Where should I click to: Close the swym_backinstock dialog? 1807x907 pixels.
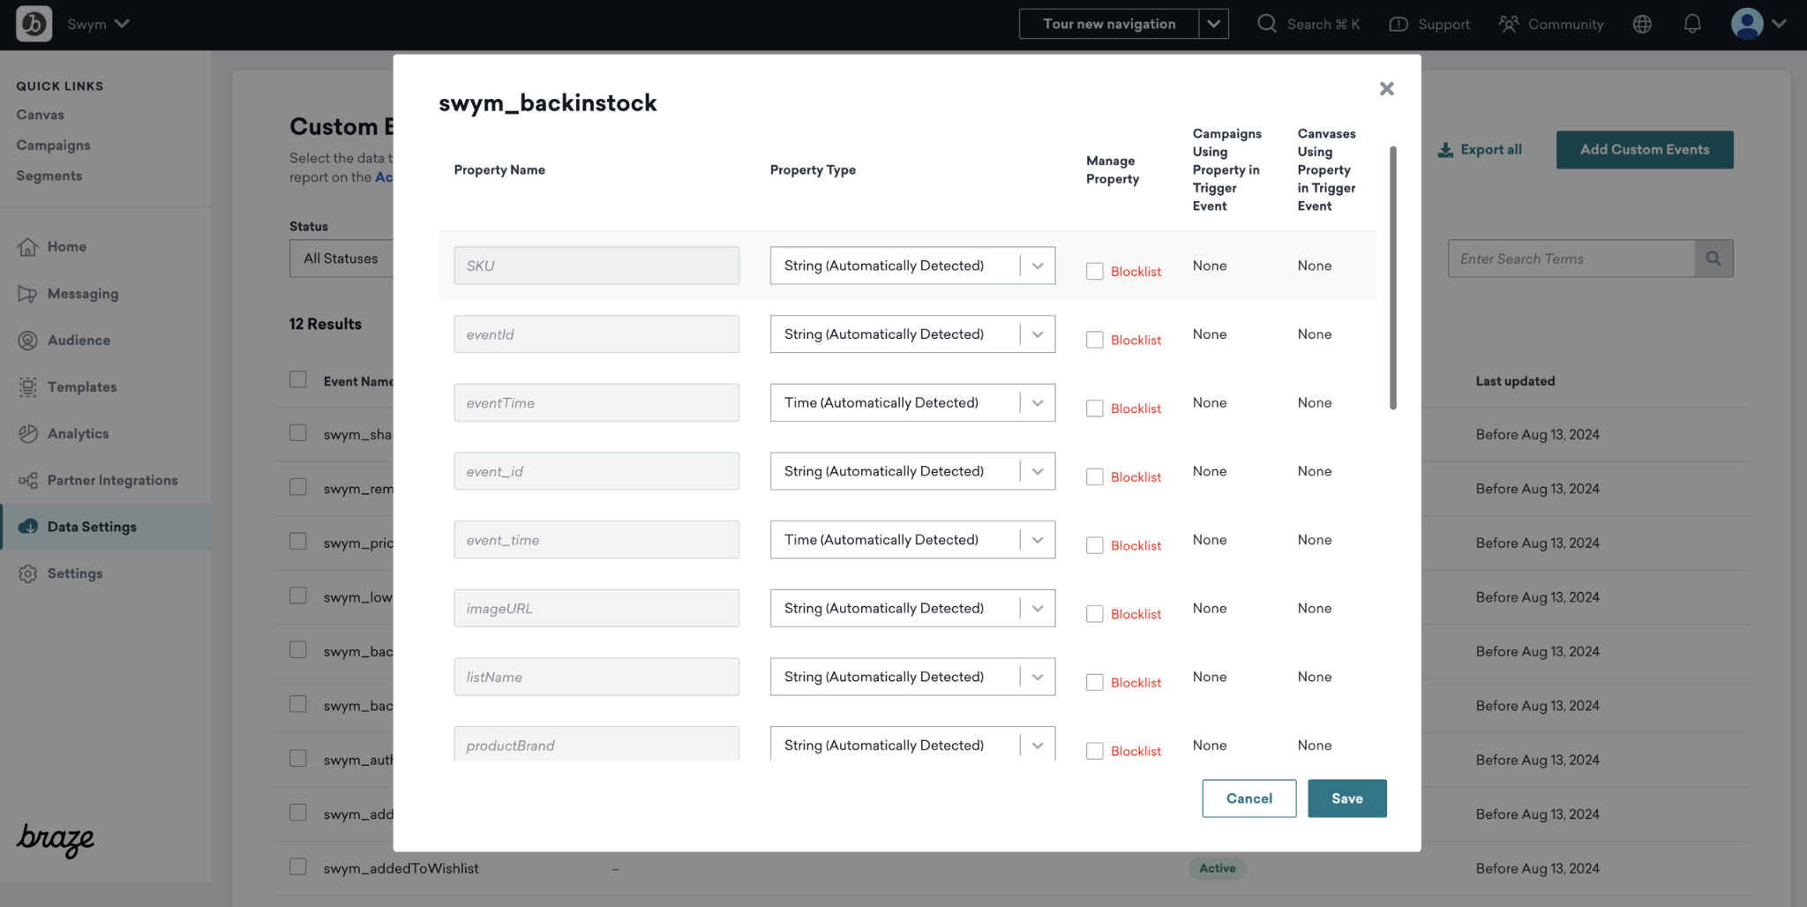pos(1386,88)
